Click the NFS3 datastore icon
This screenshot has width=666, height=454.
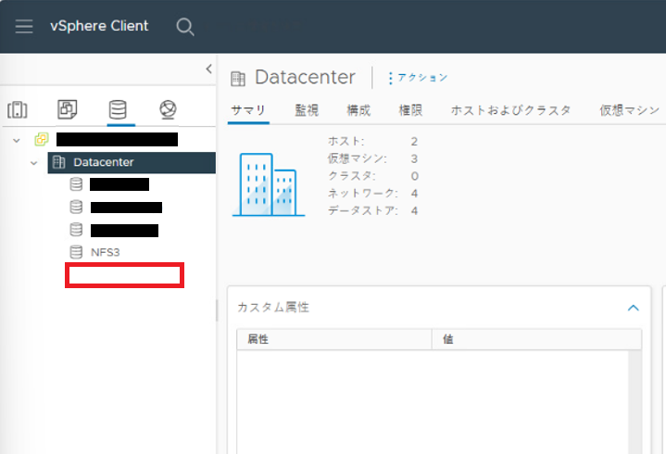pyautogui.click(x=76, y=252)
